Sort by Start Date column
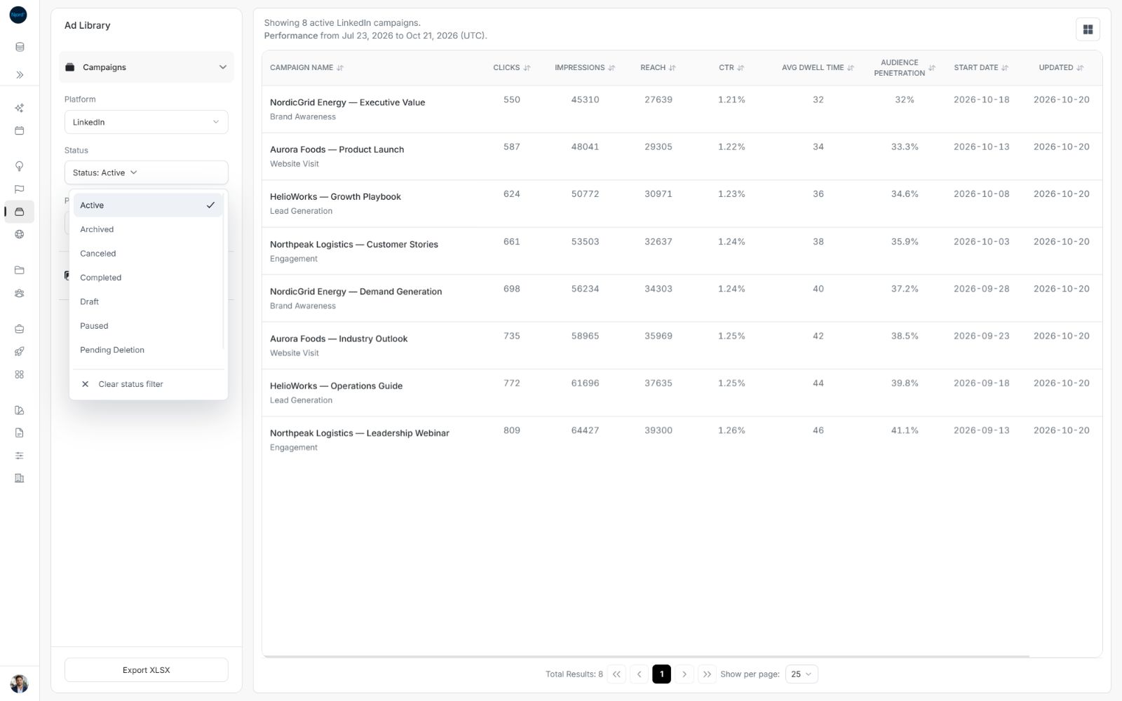1122x701 pixels. pyautogui.click(x=981, y=68)
